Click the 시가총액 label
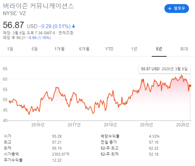 (11, 154)
